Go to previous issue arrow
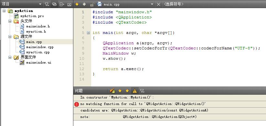This screenshot has height=126, width=266. (x=120, y=91)
